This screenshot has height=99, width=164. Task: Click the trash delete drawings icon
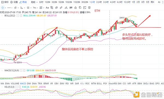click(89, 8)
